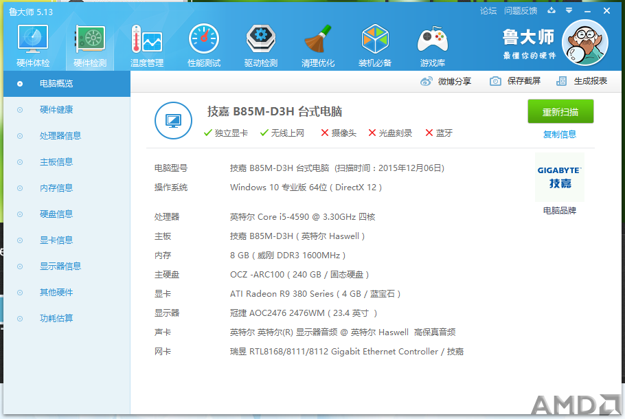Click 微博分享 share button text
Image resolution: width=625 pixels, height=419 pixels.
pos(455,81)
